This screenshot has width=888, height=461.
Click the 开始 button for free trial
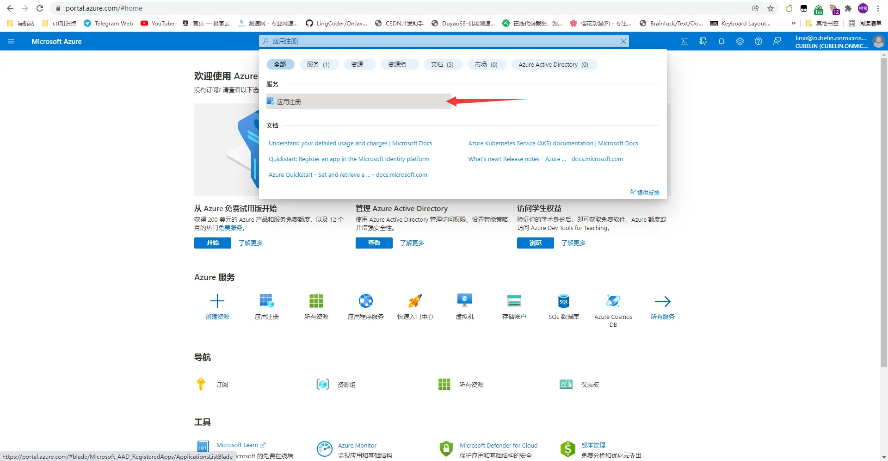coord(212,243)
